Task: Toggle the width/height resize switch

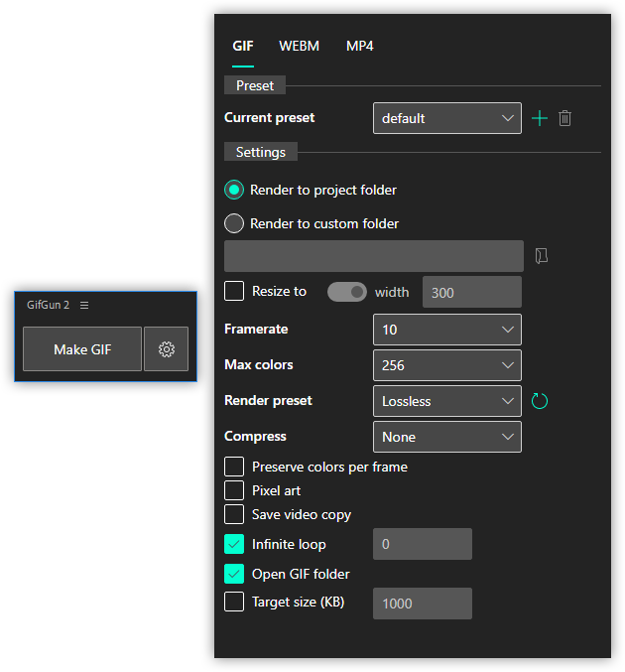Action: pos(347,292)
